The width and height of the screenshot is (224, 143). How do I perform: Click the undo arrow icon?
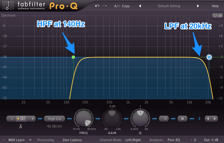(97, 6)
